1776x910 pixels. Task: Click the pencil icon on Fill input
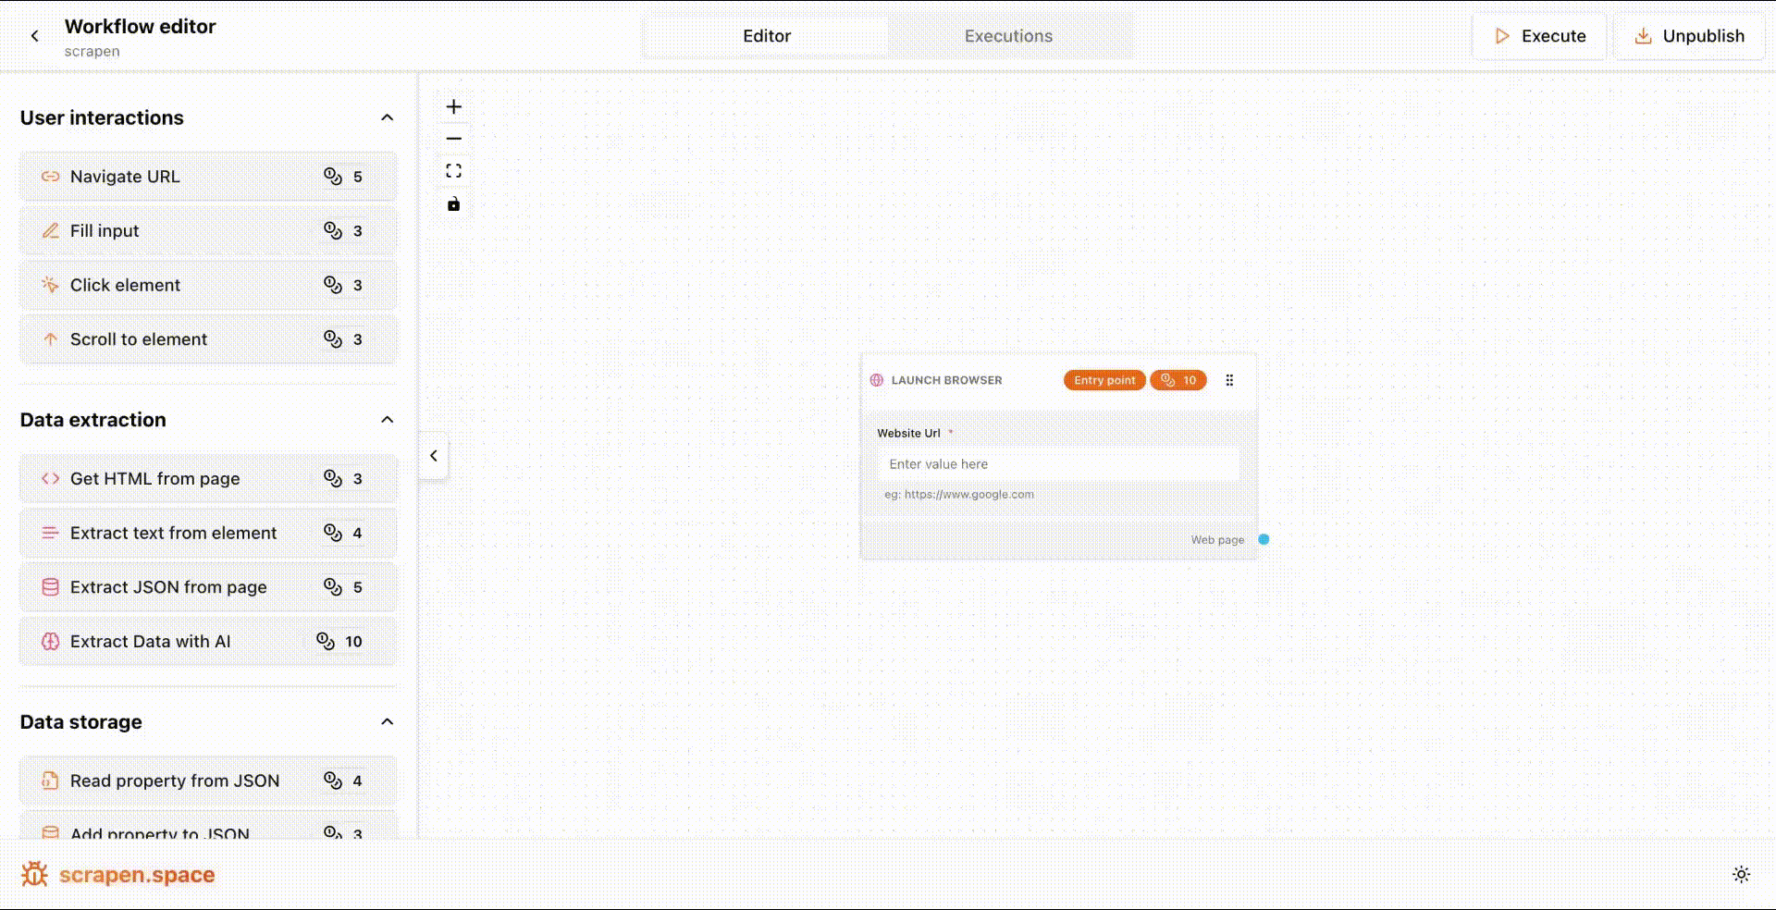pyautogui.click(x=51, y=230)
